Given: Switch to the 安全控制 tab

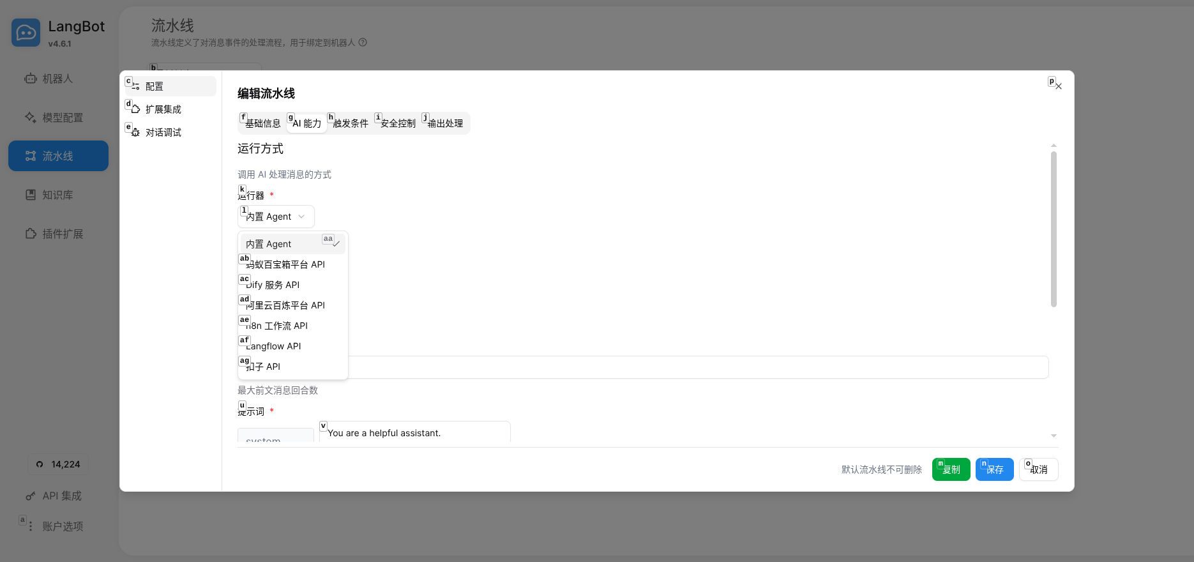Looking at the screenshot, I should (x=398, y=123).
